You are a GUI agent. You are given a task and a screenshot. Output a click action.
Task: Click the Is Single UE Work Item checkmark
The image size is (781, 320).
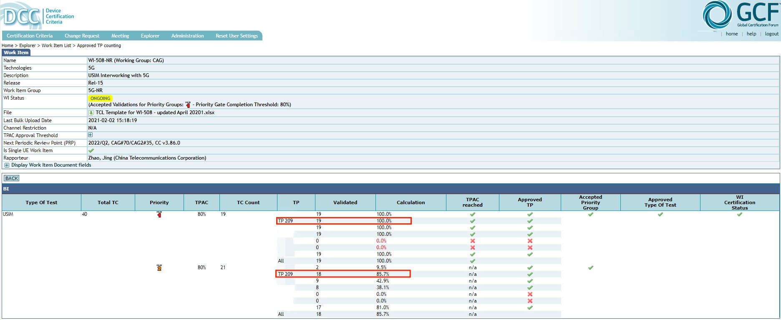91,150
